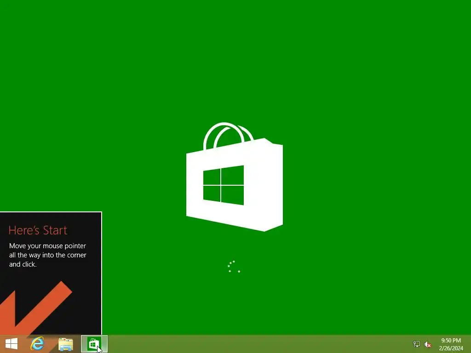The height and width of the screenshot is (353, 471).
Task: Click the 2/26/2024 date in the tray
Action: click(x=451, y=348)
